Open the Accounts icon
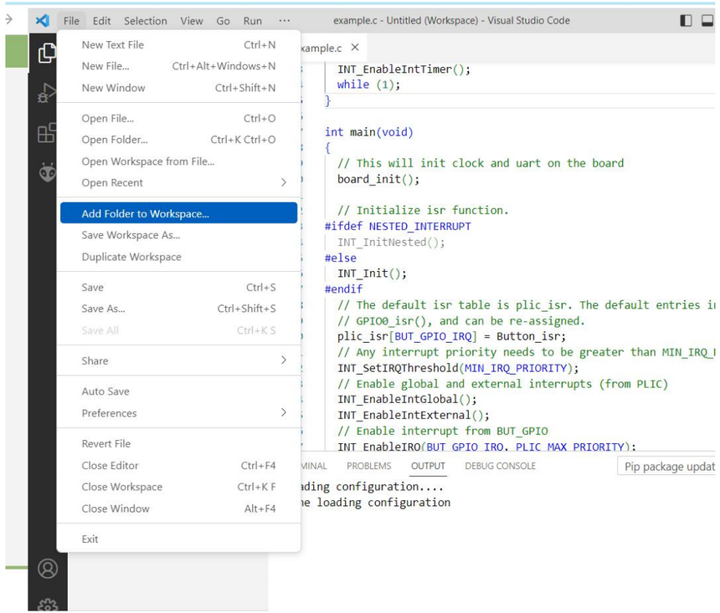The height and width of the screenshot is (613, 720). (x=48, y=569)
